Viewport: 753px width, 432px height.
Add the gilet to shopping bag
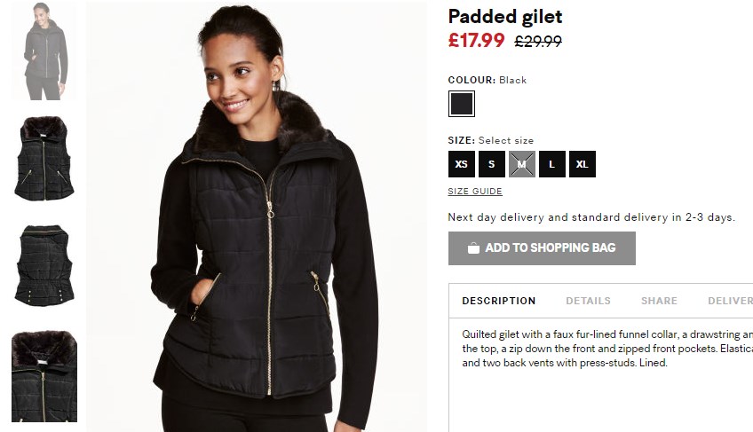[x=542, y=248]
